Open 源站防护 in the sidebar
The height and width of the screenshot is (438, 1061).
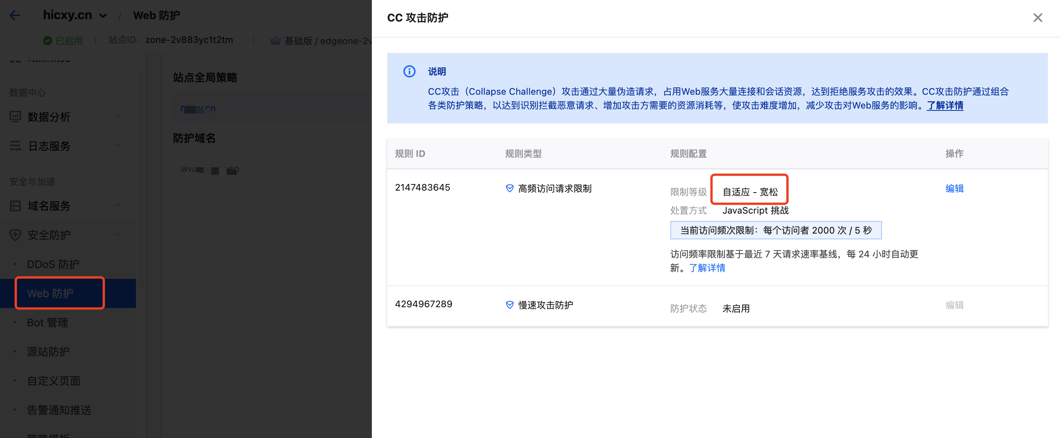[x=48, y=352]
